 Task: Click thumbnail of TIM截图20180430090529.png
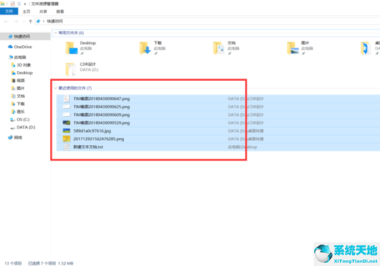[x=66, y=123]
